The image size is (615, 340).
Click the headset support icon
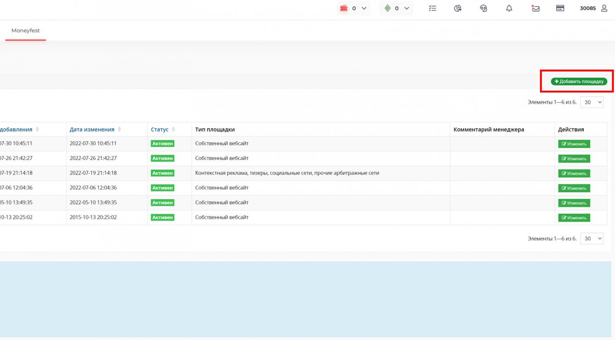tap(483, 8)
